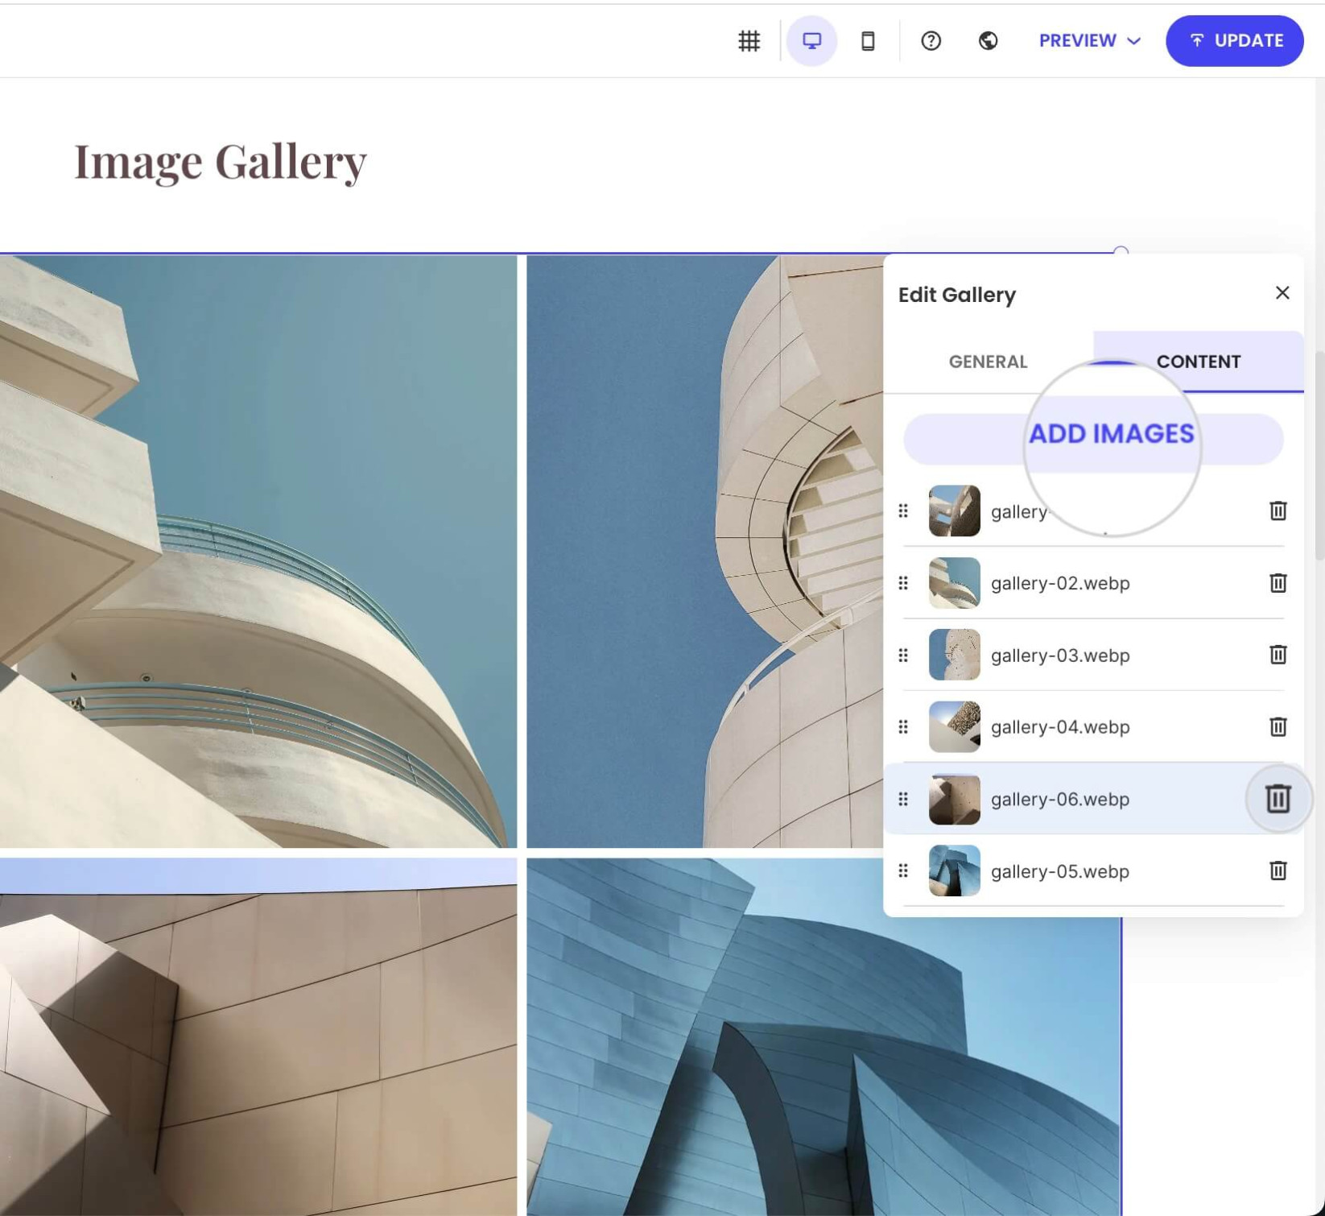Delete gallery-05.webp
The height and width of the screenshot is (1216, 1325).
pos(1278,871)
